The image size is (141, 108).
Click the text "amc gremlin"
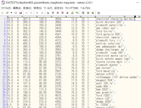104,93
